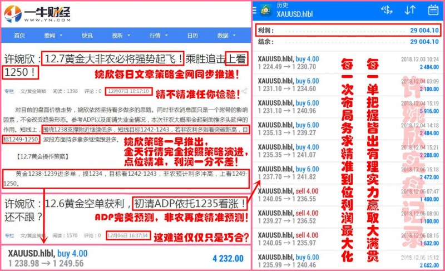Go to the 首页 nav tab
The image size is (445, 271).
tap(19, 35)
